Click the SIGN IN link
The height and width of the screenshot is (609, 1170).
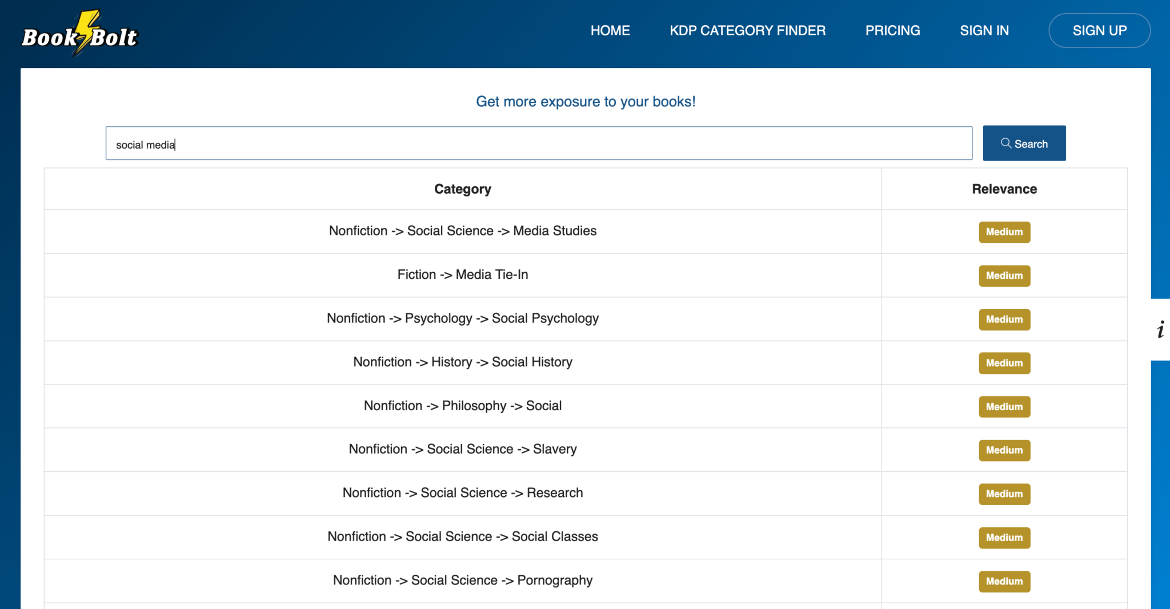pos(984,30)
